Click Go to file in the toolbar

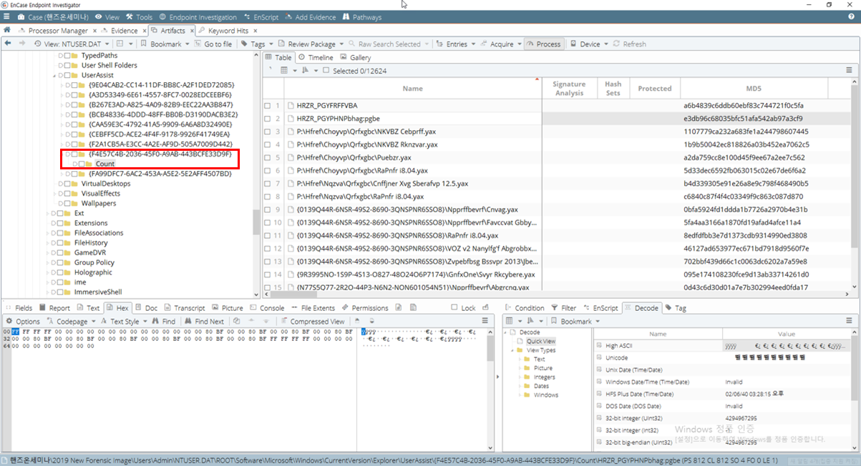point(213,44)
